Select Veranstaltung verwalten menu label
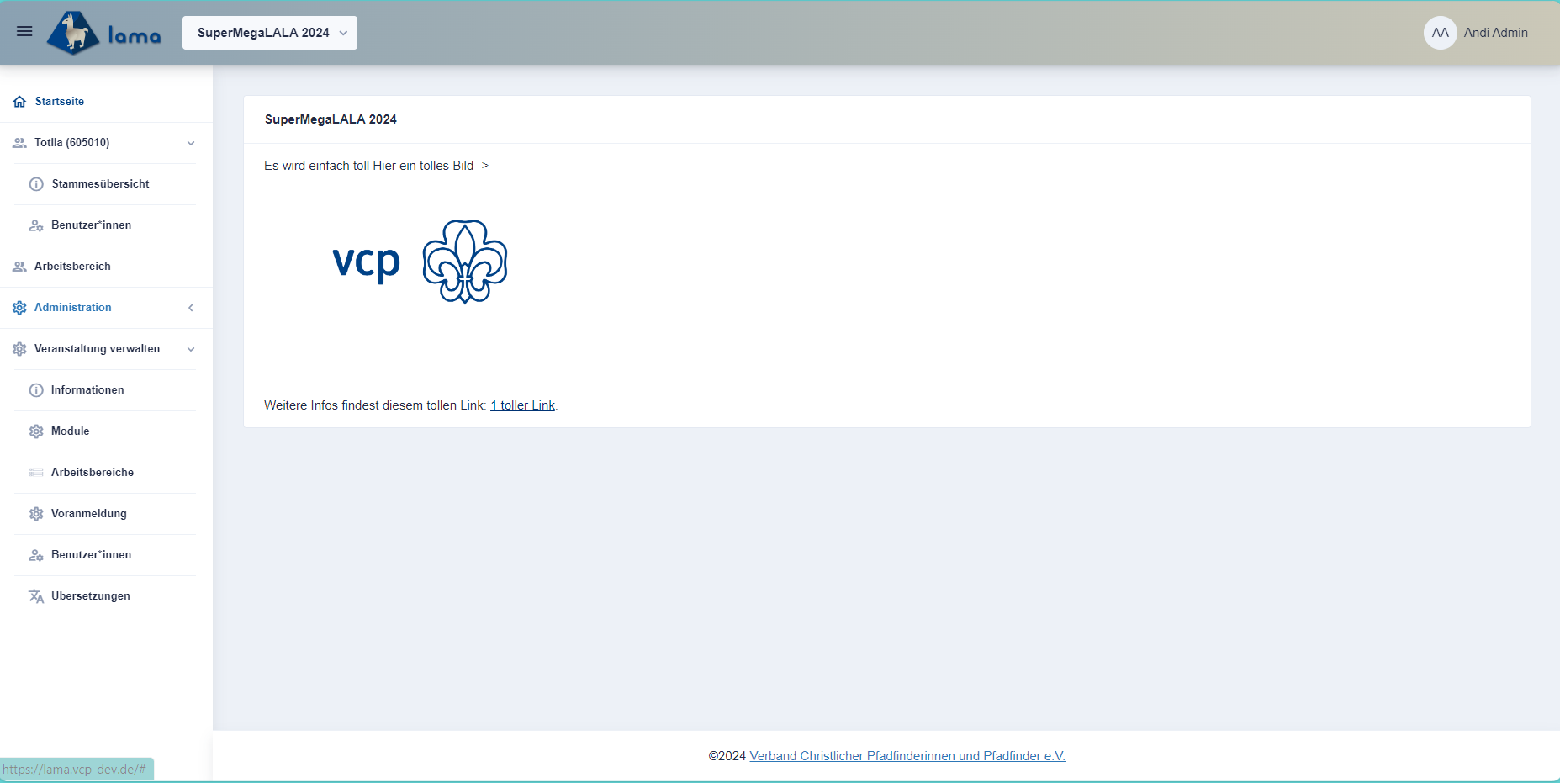Screen dimensions: 1560x783 coord(98,349)
